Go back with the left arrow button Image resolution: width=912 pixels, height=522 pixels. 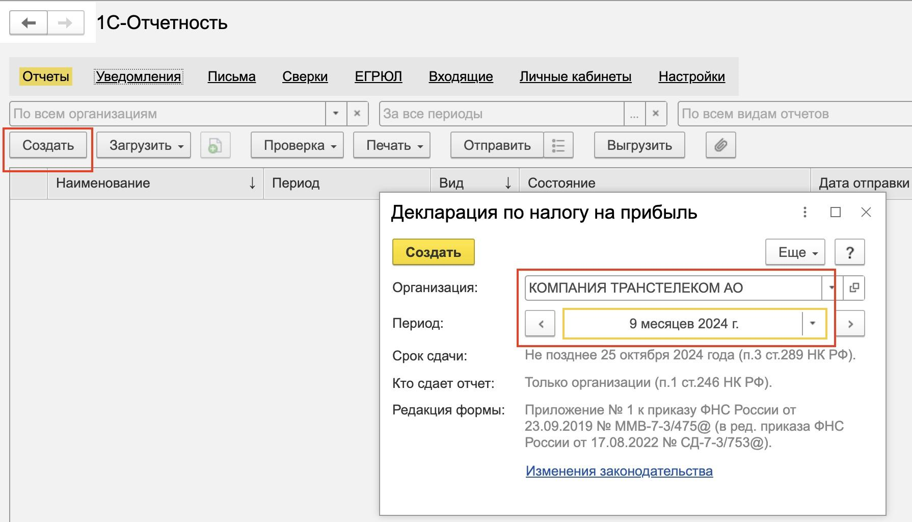click(29, 23)
